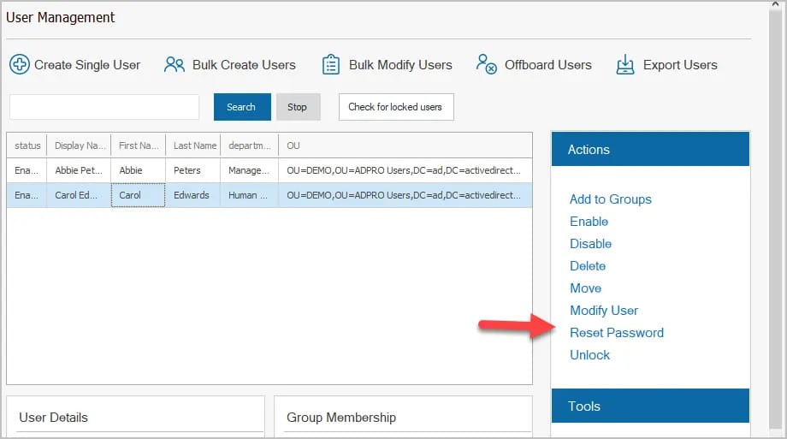Click the Export Users download icon
Image resolution: width=787 pixels, height=439 pixels.
[x=624, y=64]
